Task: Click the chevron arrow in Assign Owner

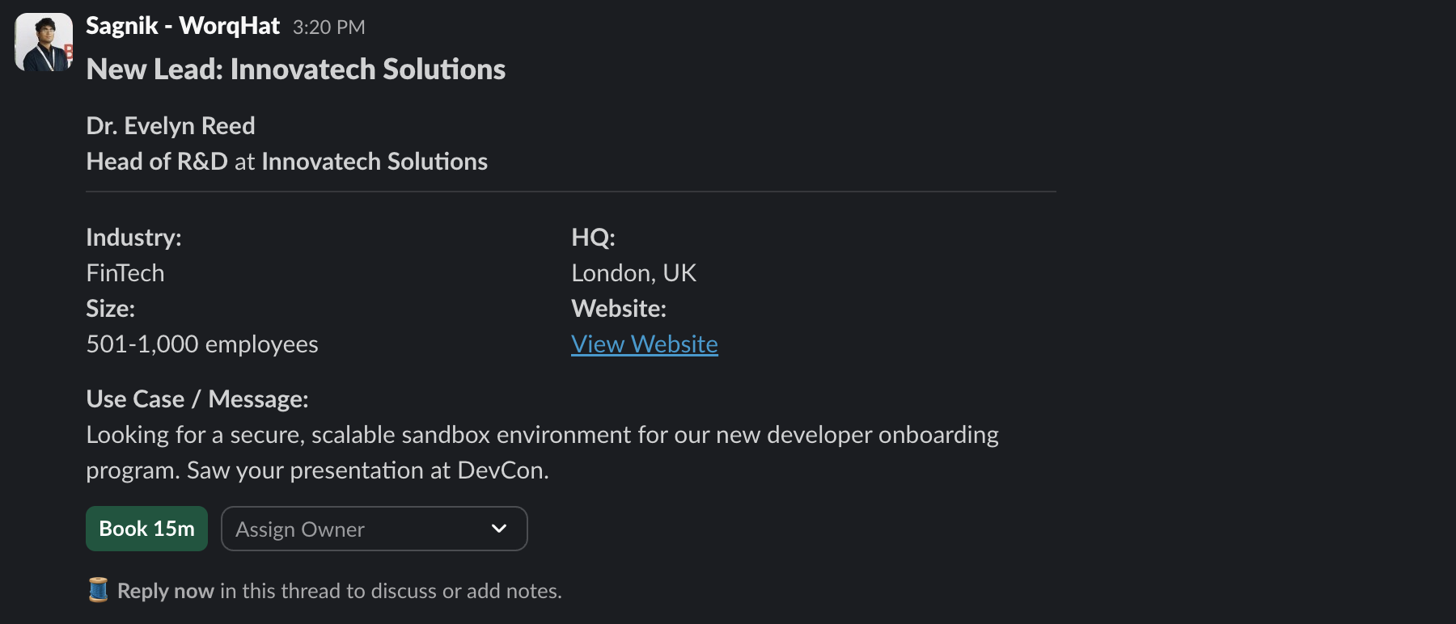Action: [499, 529]
